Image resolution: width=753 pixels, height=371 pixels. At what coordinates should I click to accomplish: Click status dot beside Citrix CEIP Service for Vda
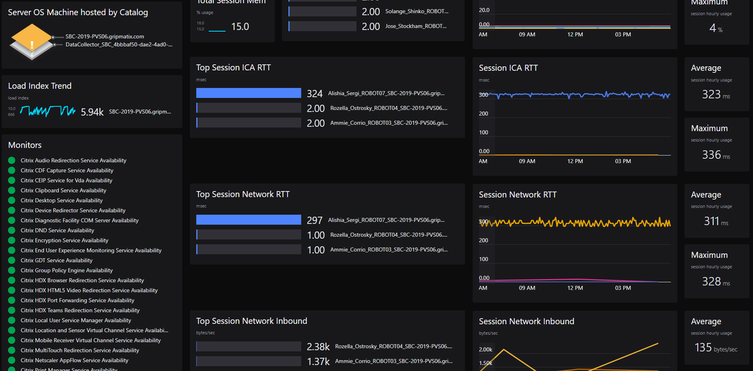pos(11,180)
